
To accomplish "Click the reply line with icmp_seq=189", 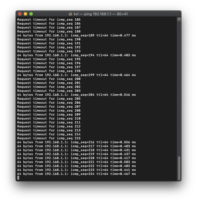I will tap(77, 35).
